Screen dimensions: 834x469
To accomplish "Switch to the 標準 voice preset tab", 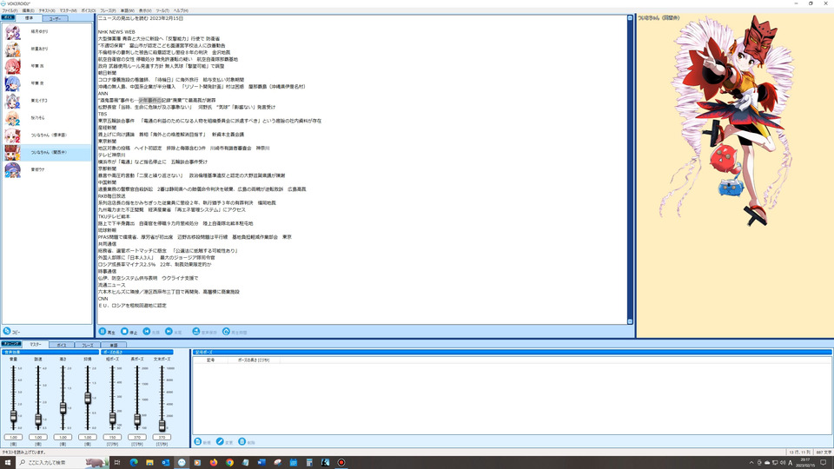I will coord(29,18).
